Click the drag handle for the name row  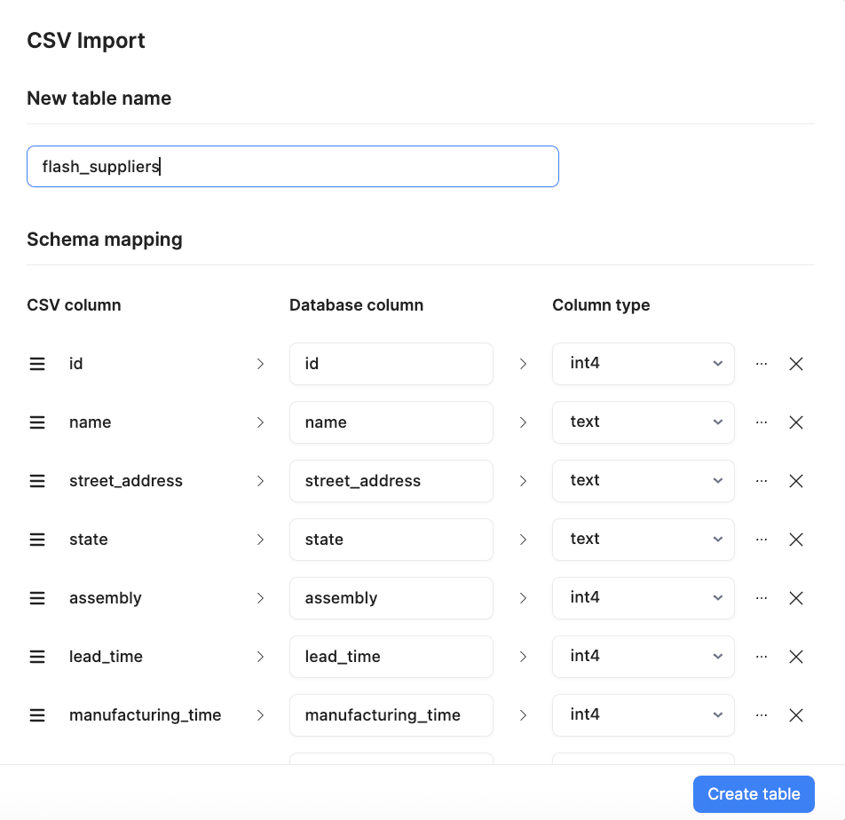point(36,422)
